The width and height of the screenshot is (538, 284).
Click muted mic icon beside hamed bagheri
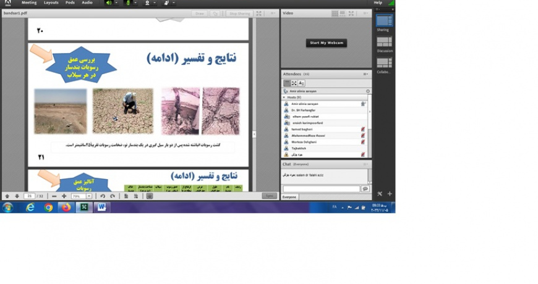tap(363, 129)
